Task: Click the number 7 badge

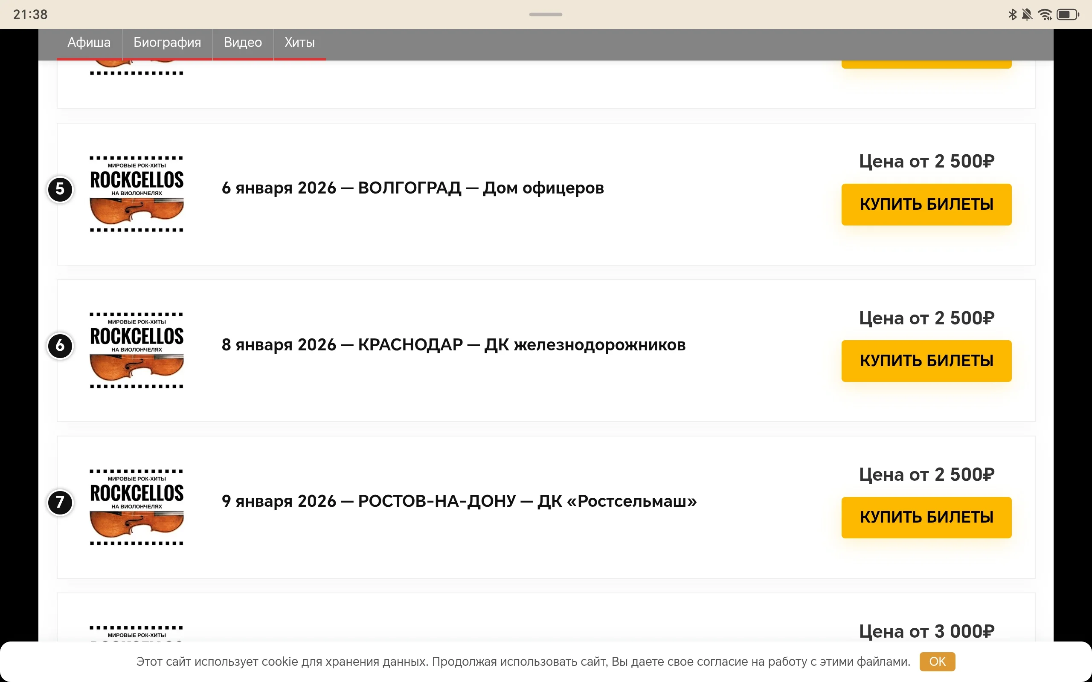Action: coord(60,502)
